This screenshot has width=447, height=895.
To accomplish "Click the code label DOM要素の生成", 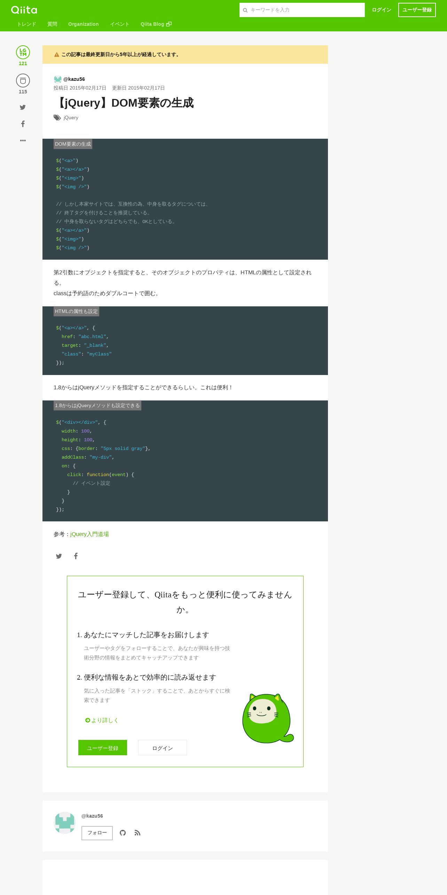I will (73, 144).
